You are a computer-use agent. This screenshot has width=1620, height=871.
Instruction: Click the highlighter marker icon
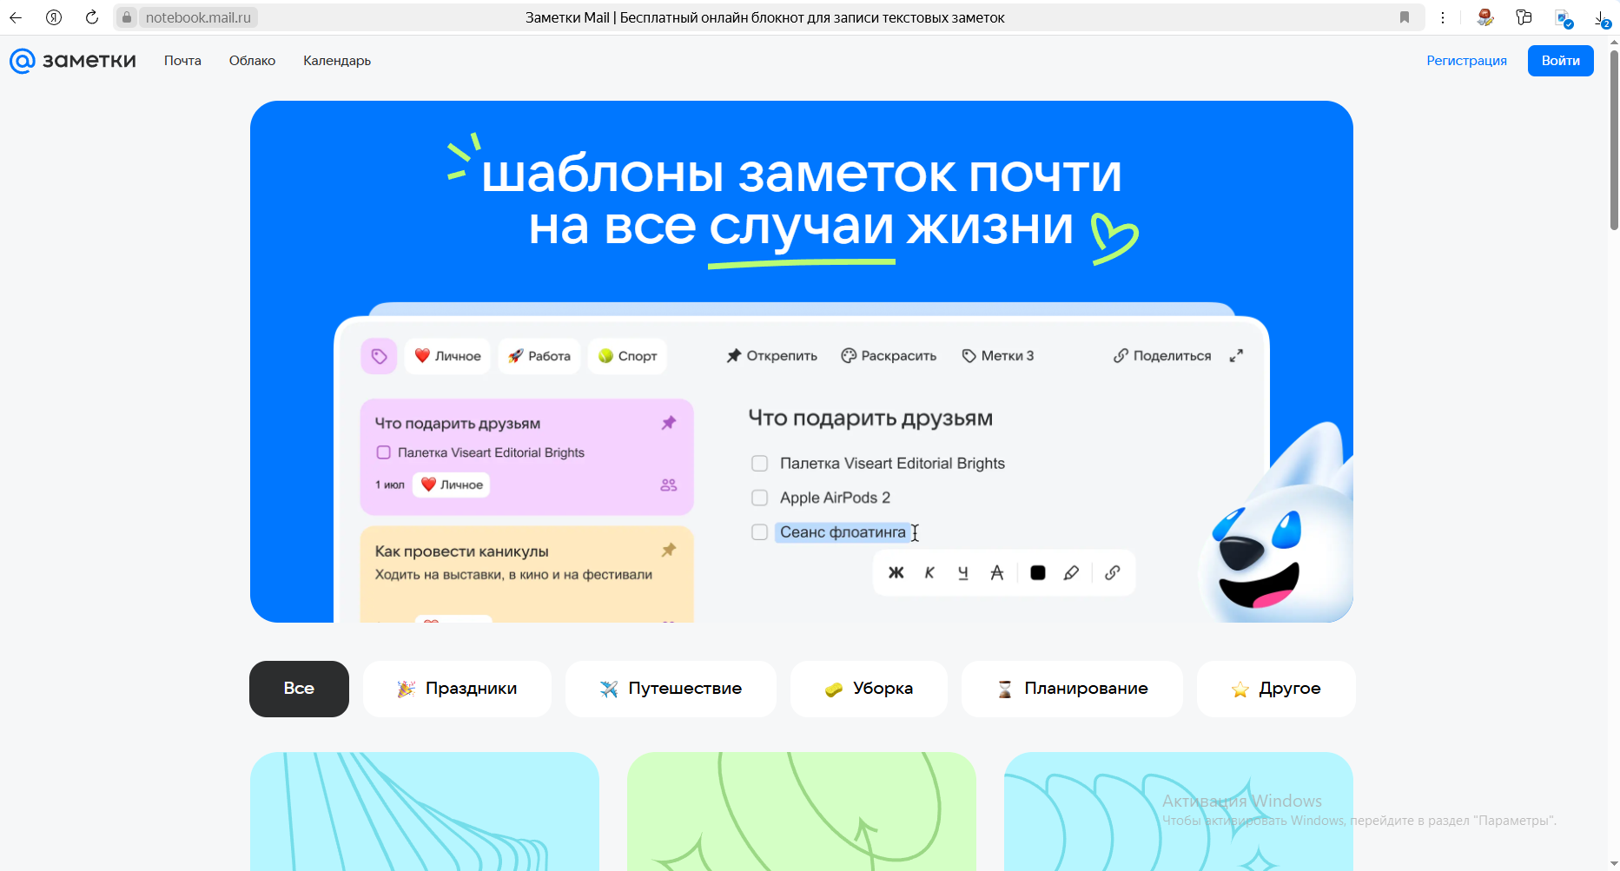click(1071, 573)
